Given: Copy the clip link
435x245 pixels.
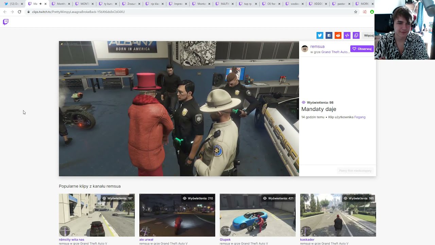Looking at the screenshot, I should 356,35.
